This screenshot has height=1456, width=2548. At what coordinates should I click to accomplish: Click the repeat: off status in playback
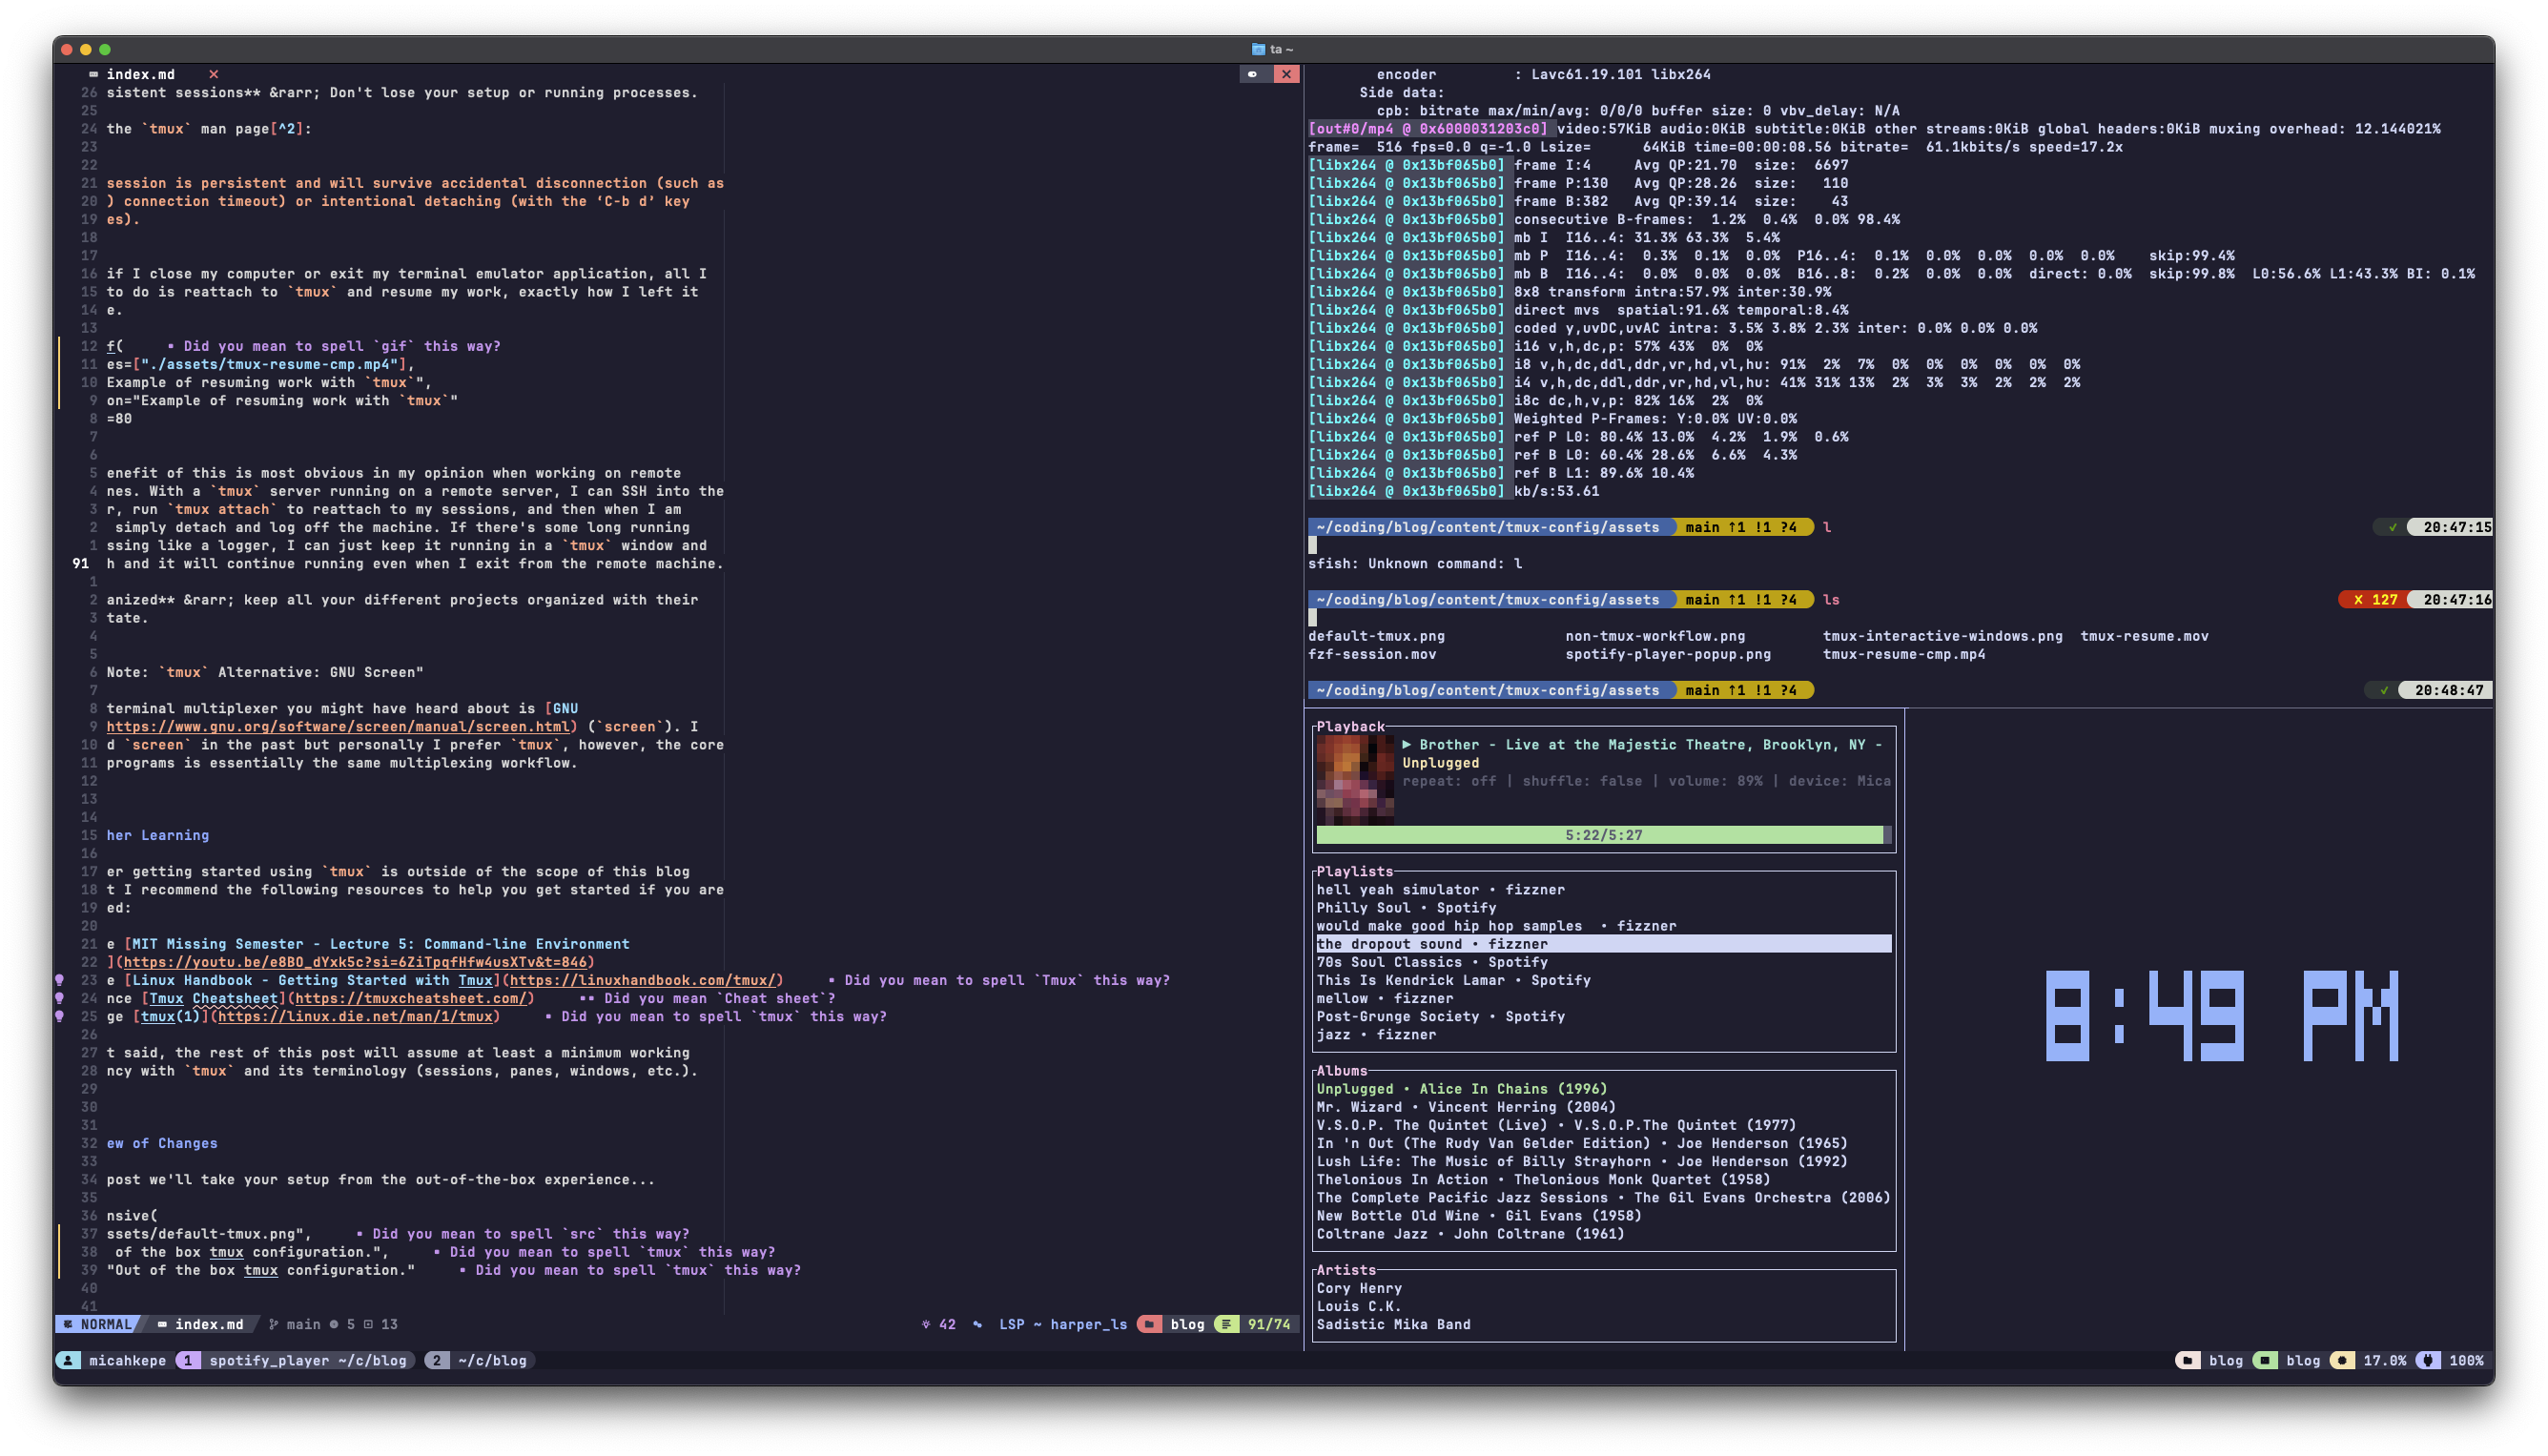click(x=1449, y=780)
